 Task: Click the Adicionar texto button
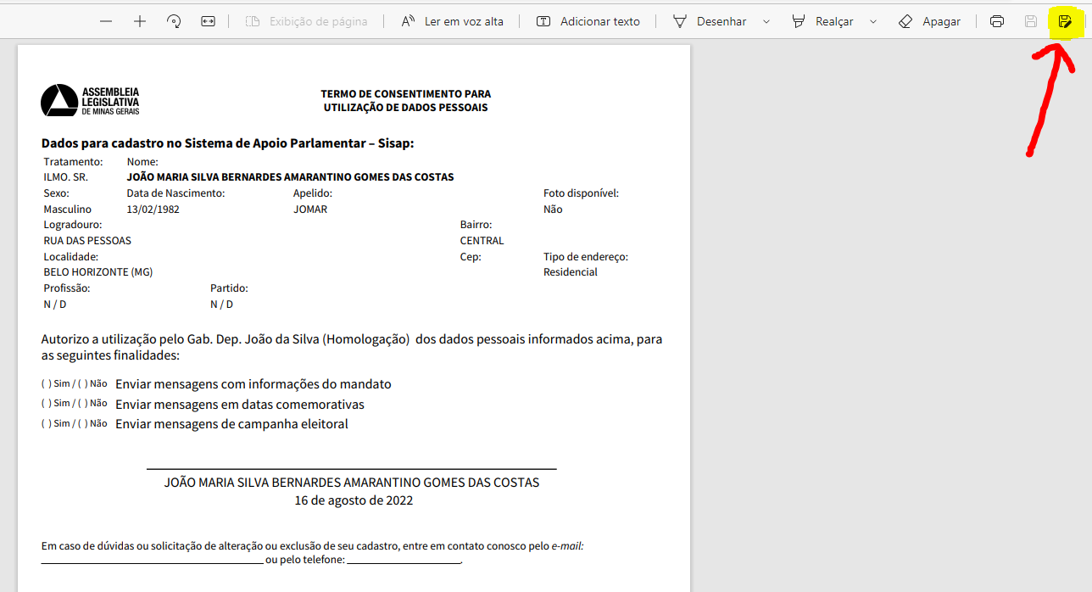(x=588, y=21)
